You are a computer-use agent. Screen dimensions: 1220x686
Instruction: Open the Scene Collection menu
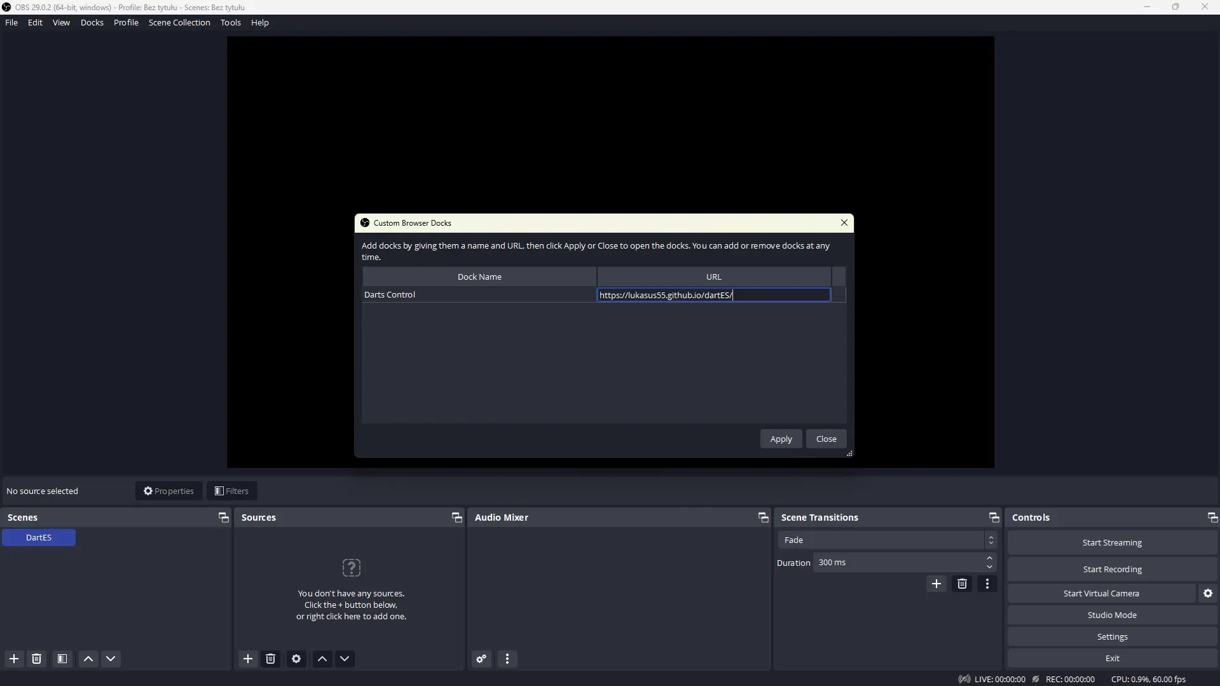tap(179, 22)
